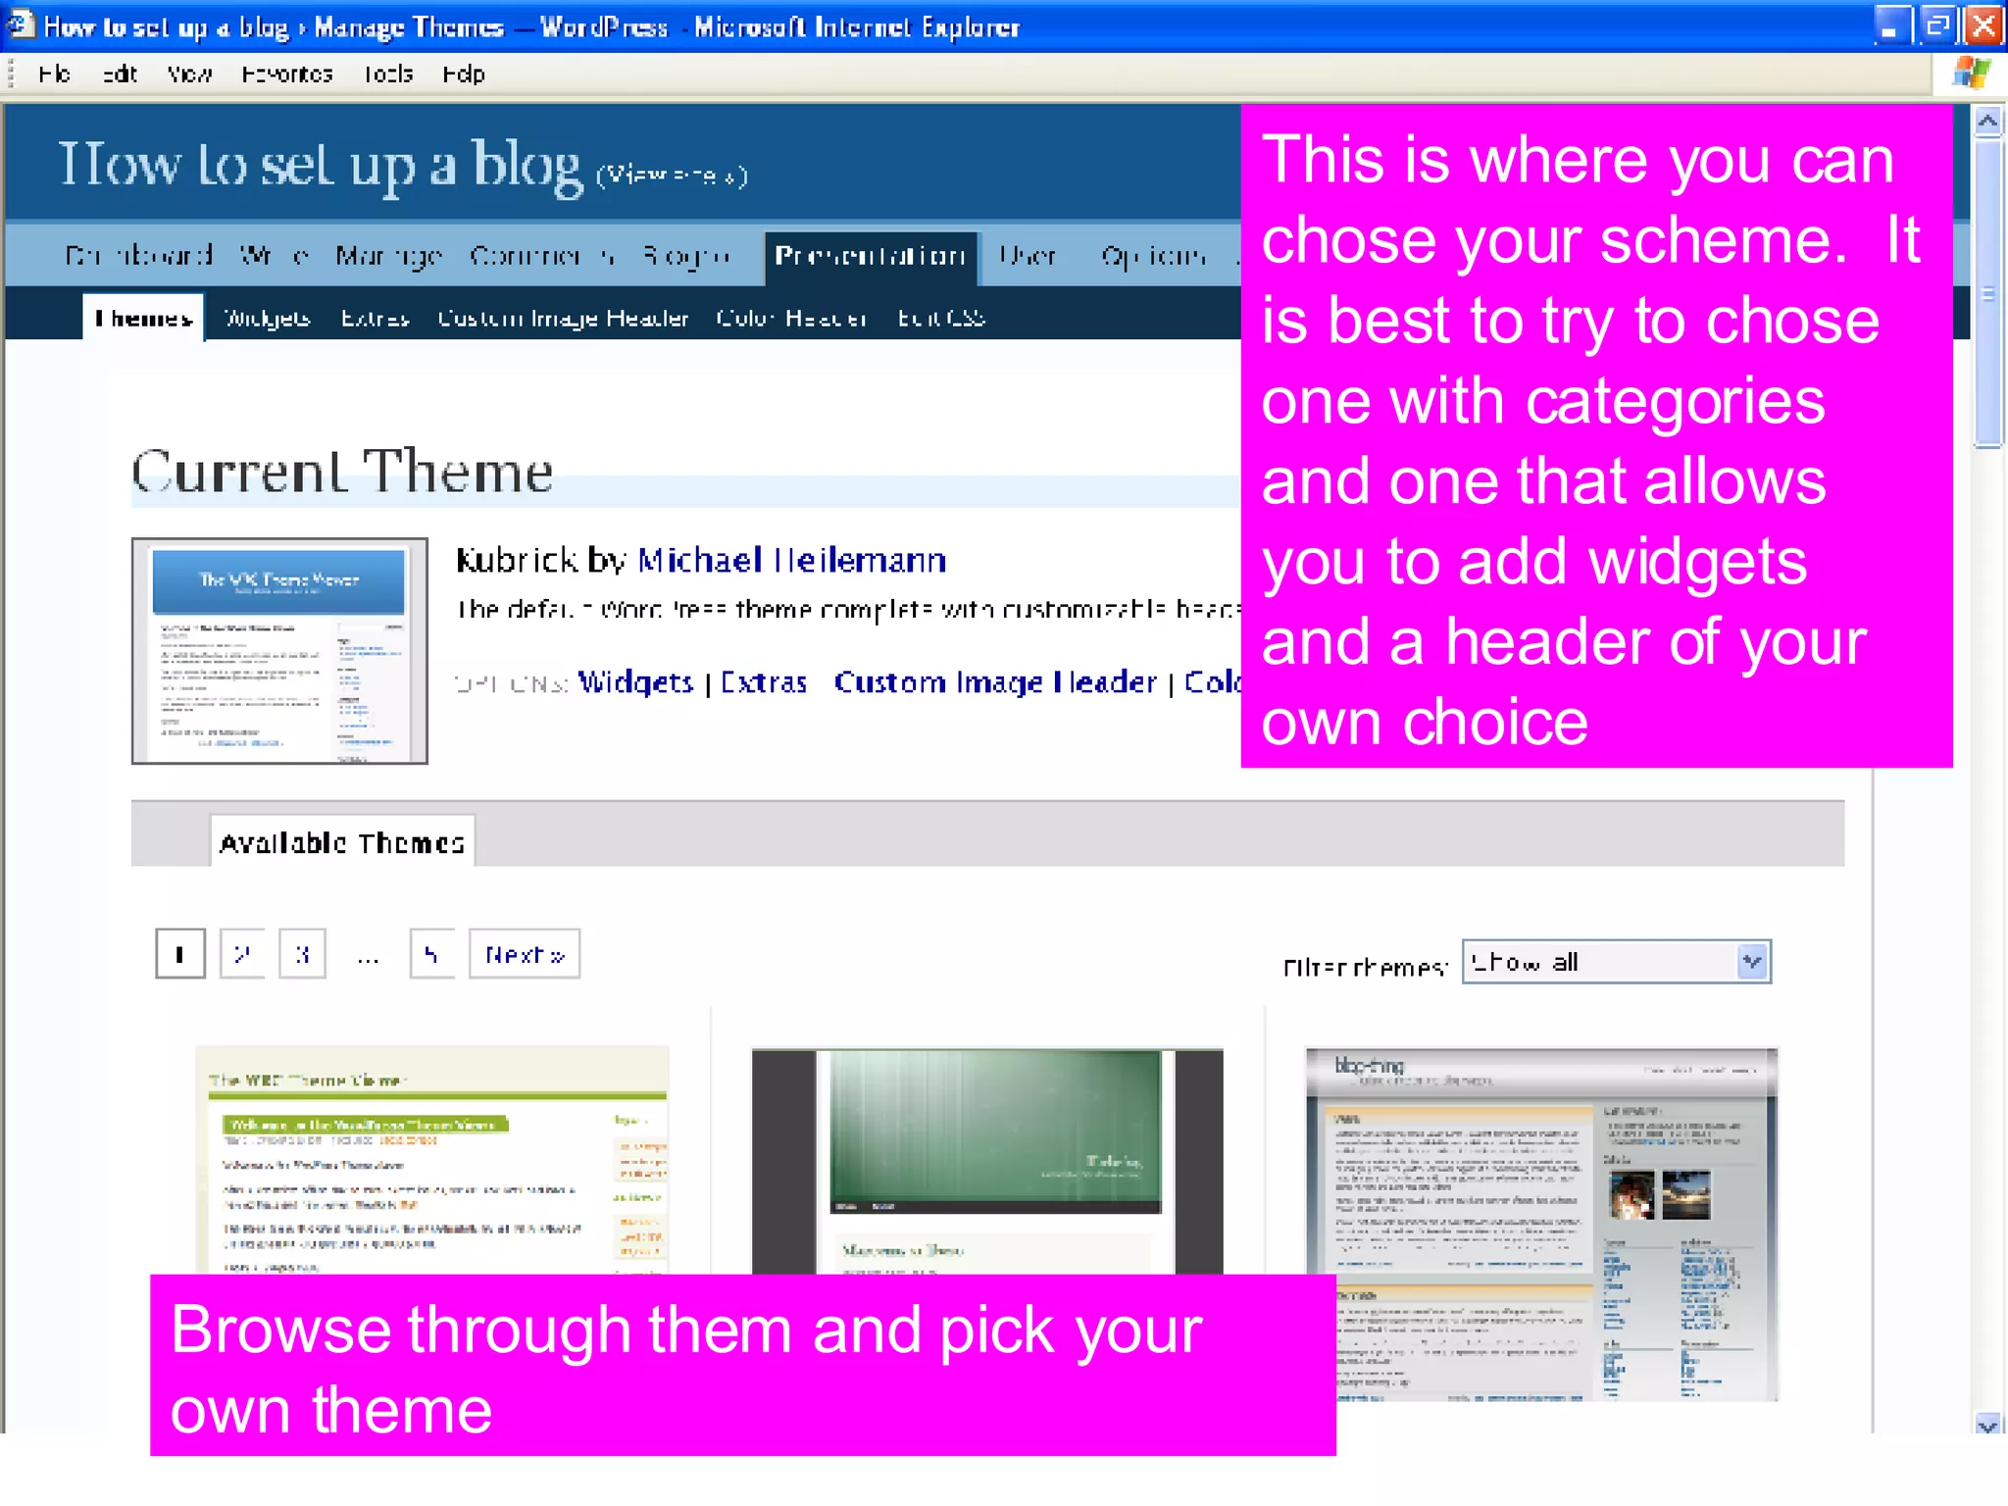Go to themes page 2
The width and height of the screenshot is (2008, 1506).
(242, 954)
